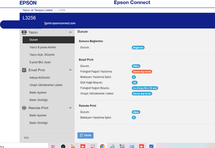Open Yazıcı E-posta Adresi menu item
This screenshot has width=215, height=148.
42,47
